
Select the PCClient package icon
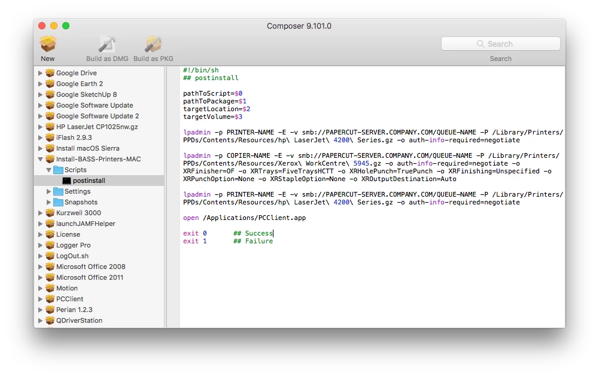point(50,298)
